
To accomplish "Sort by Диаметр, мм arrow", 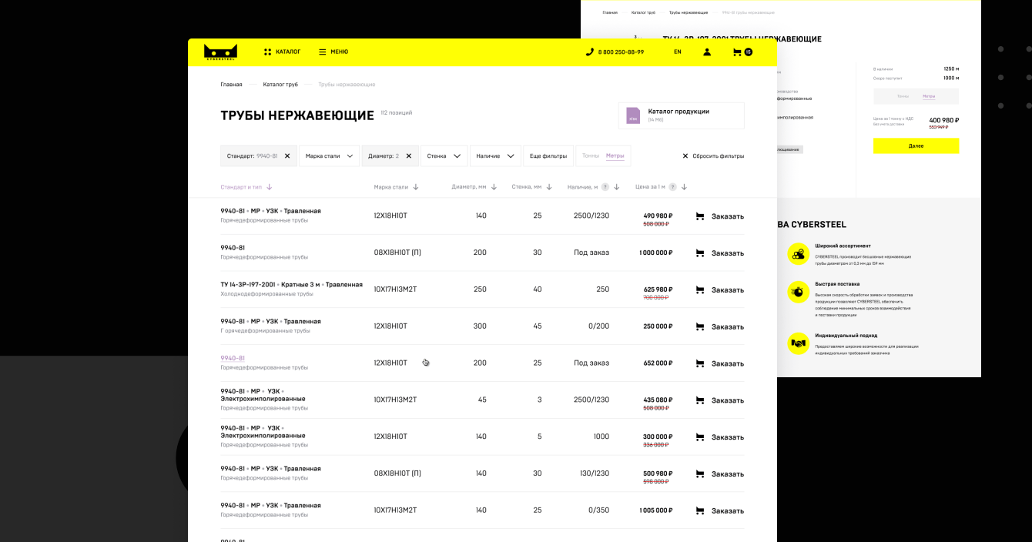I will pos(494,187).
